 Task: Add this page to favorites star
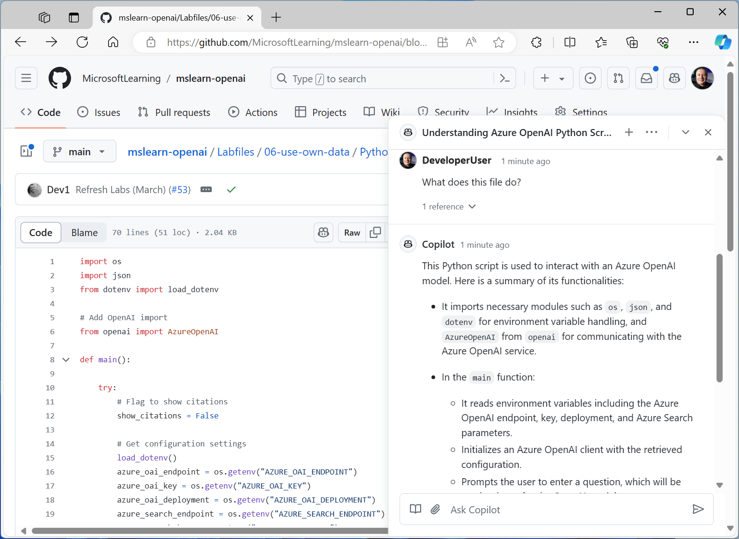point(499,43)
